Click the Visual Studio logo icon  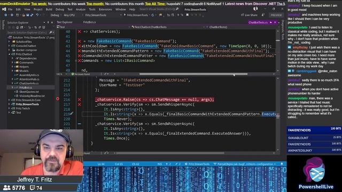point(4,10)
